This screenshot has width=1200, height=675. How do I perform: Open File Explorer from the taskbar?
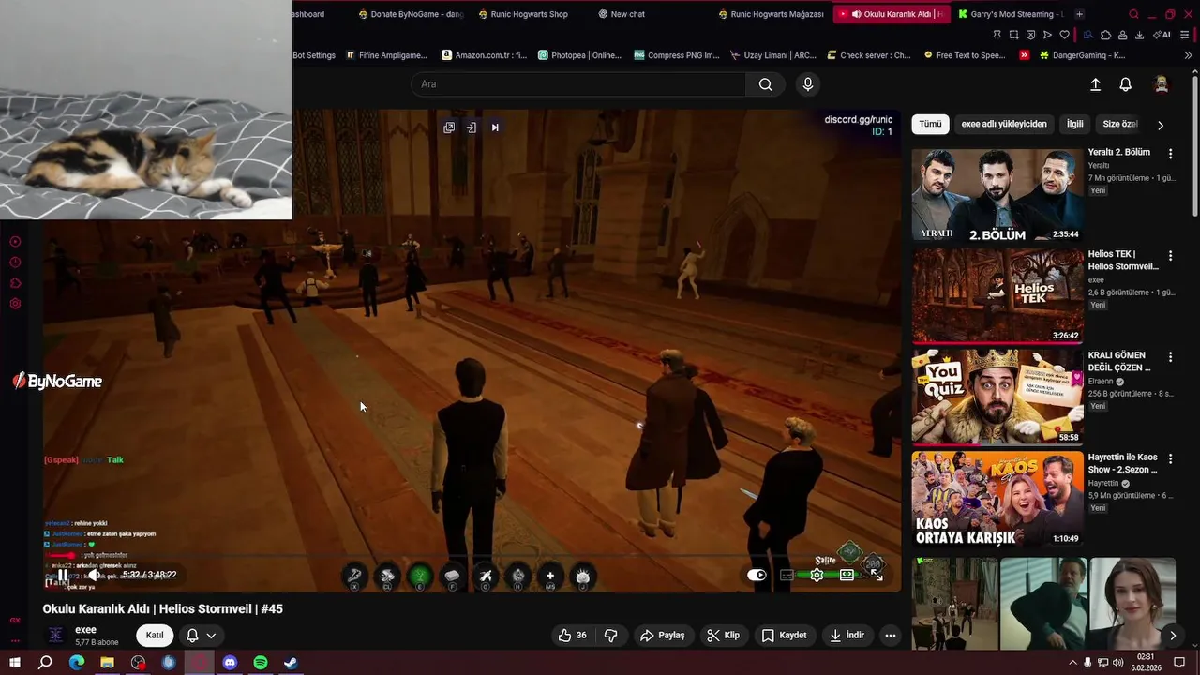click(x=107, y=663)
